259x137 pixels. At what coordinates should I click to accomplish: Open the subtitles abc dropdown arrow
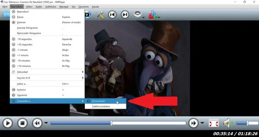coord(159,17)
